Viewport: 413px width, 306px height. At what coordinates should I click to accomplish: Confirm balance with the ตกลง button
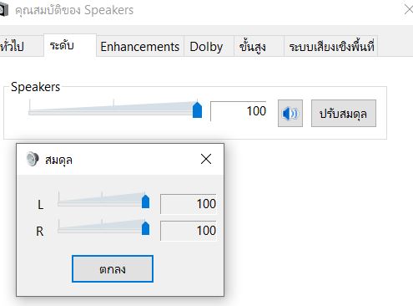coord(113,268)
